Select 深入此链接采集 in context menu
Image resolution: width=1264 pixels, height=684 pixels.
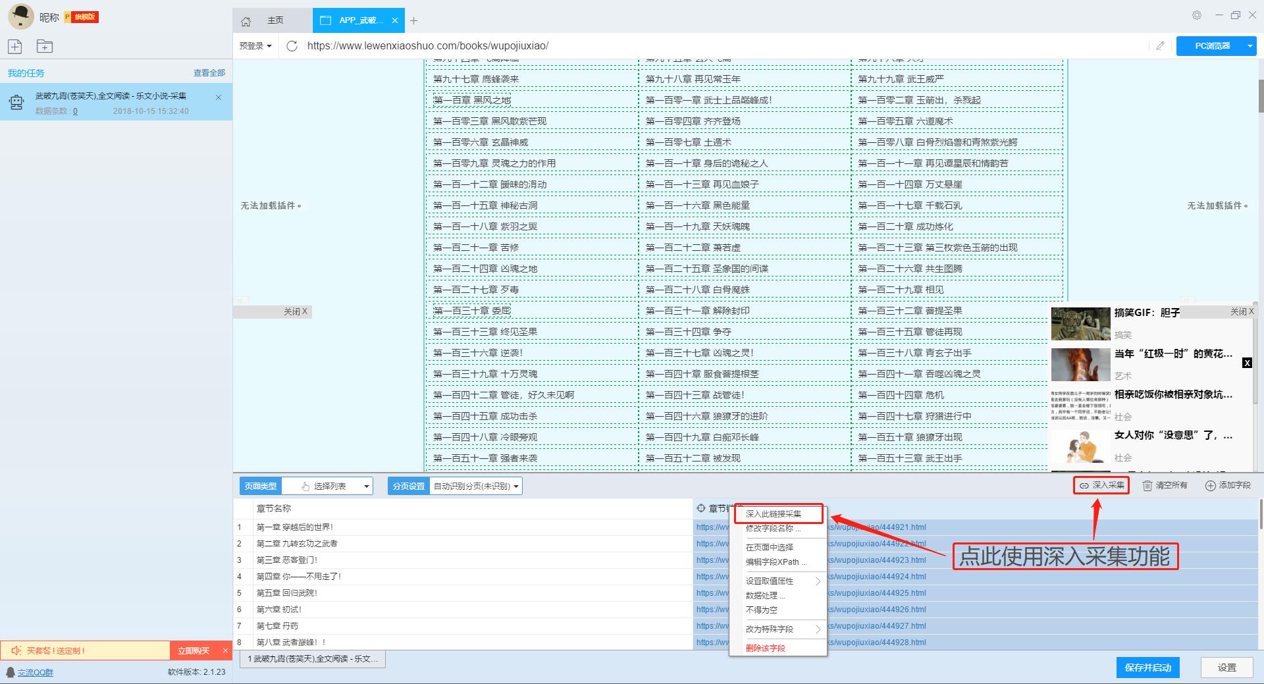(774, 513)
